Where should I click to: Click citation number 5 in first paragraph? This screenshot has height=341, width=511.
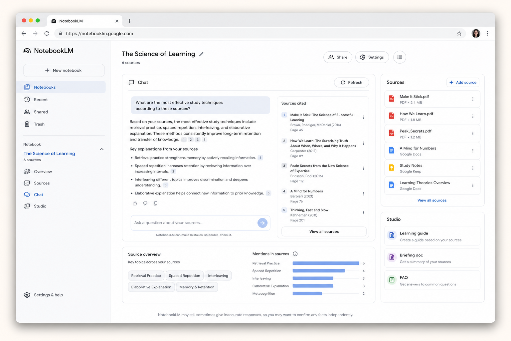pyautogui.click(x=205, y=140)
